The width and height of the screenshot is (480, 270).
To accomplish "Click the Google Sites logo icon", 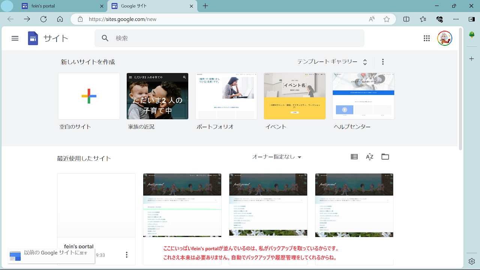I will (33, 38).
